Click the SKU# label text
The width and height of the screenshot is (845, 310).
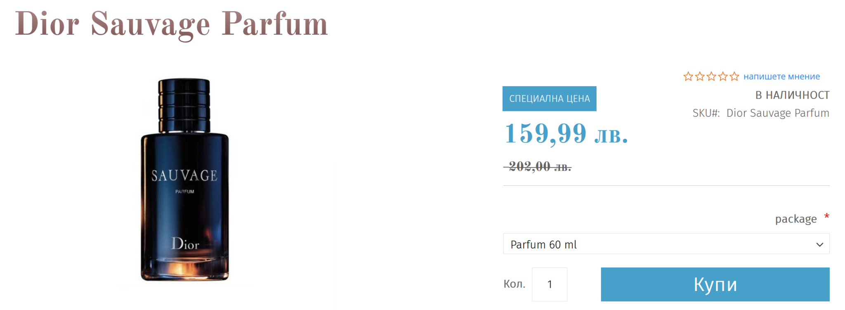[706, 113]
